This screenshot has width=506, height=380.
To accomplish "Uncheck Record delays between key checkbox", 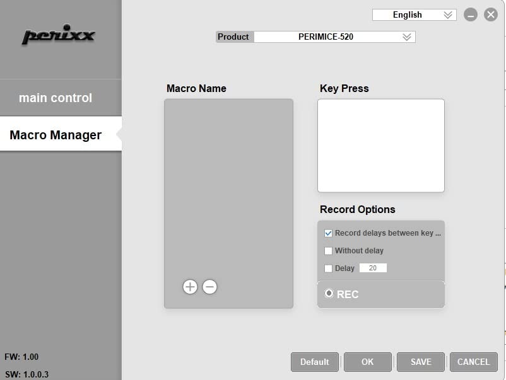I will point(328,233).
